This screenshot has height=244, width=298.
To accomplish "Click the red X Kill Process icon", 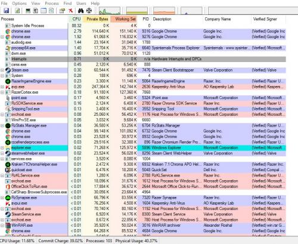I will coord(70,11).
